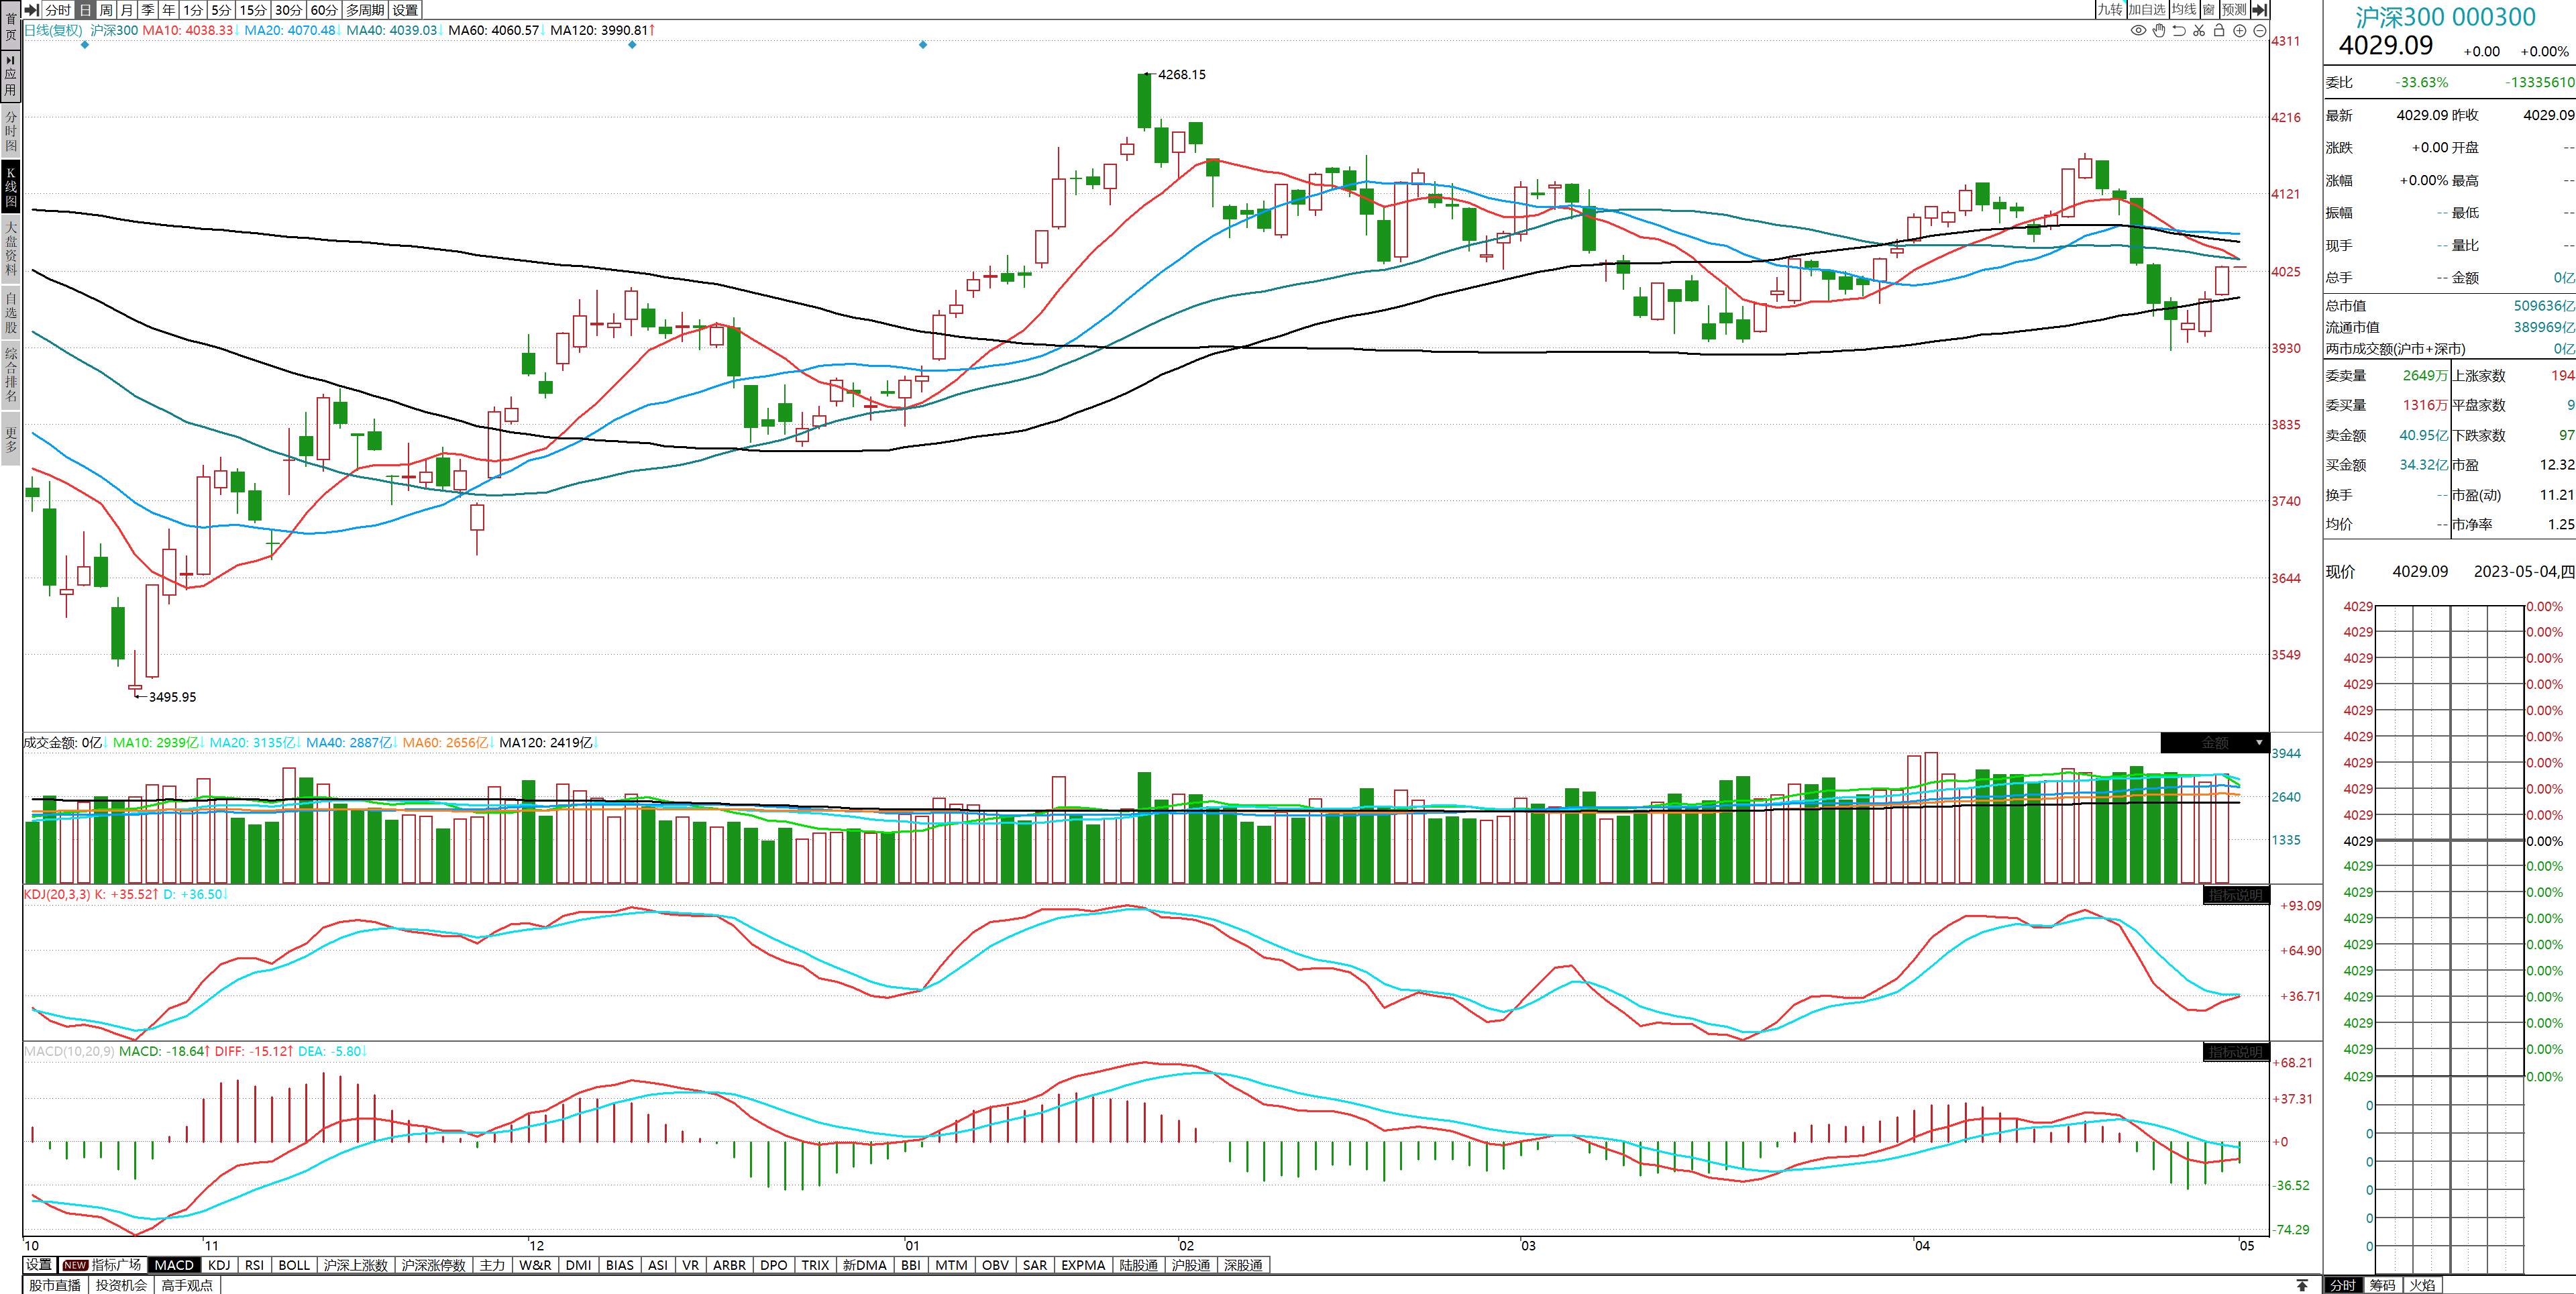Select the scissors cut tool icon
The height and width of the screenshot is (1294, 2576).
click(x=2199, y=30)
